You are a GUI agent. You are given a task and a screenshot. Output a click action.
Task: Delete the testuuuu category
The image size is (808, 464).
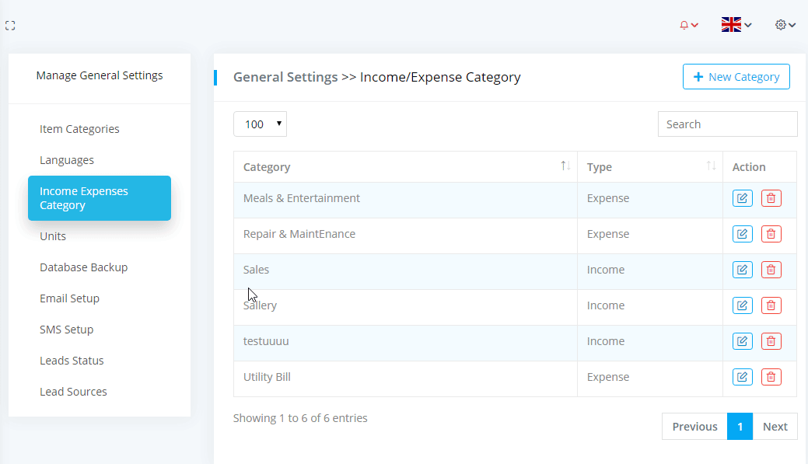click(x=771, y=341)
